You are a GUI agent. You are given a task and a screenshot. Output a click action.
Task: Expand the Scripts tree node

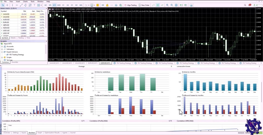[x=2, y=57]
